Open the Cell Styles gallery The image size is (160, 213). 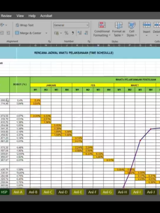pyautogui.click(x=131, y=29)
